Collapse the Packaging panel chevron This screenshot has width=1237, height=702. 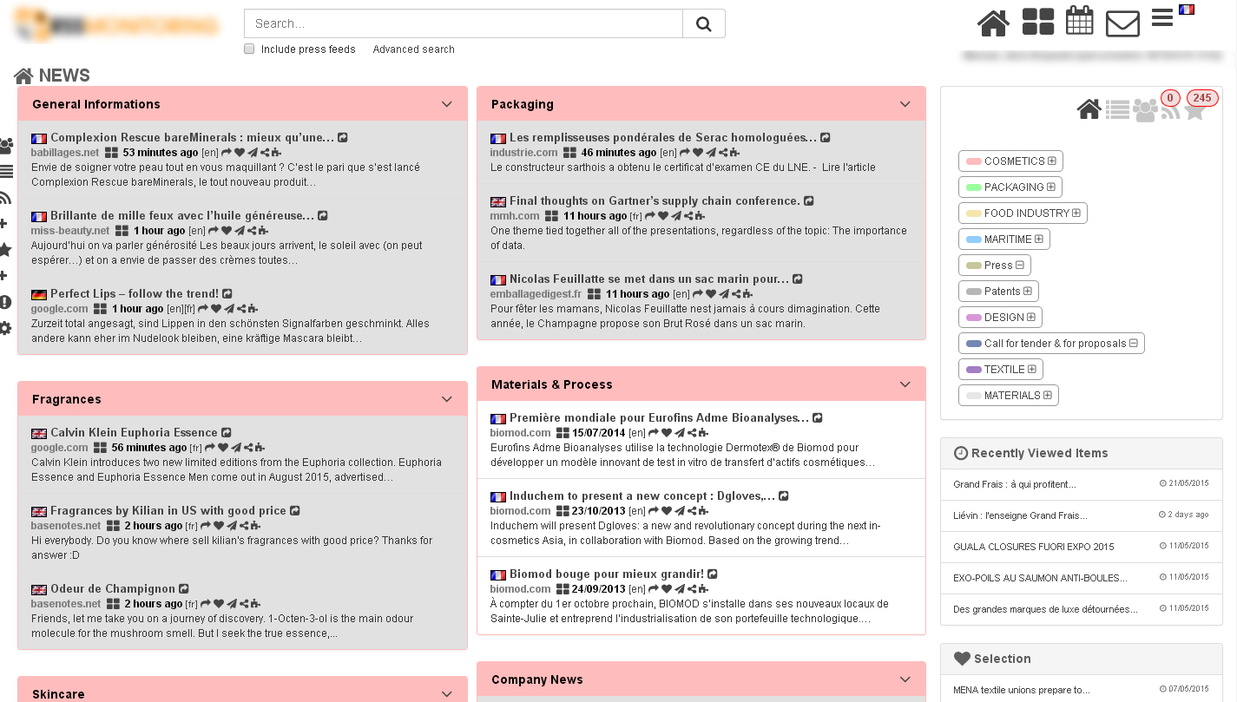point(905,104)
